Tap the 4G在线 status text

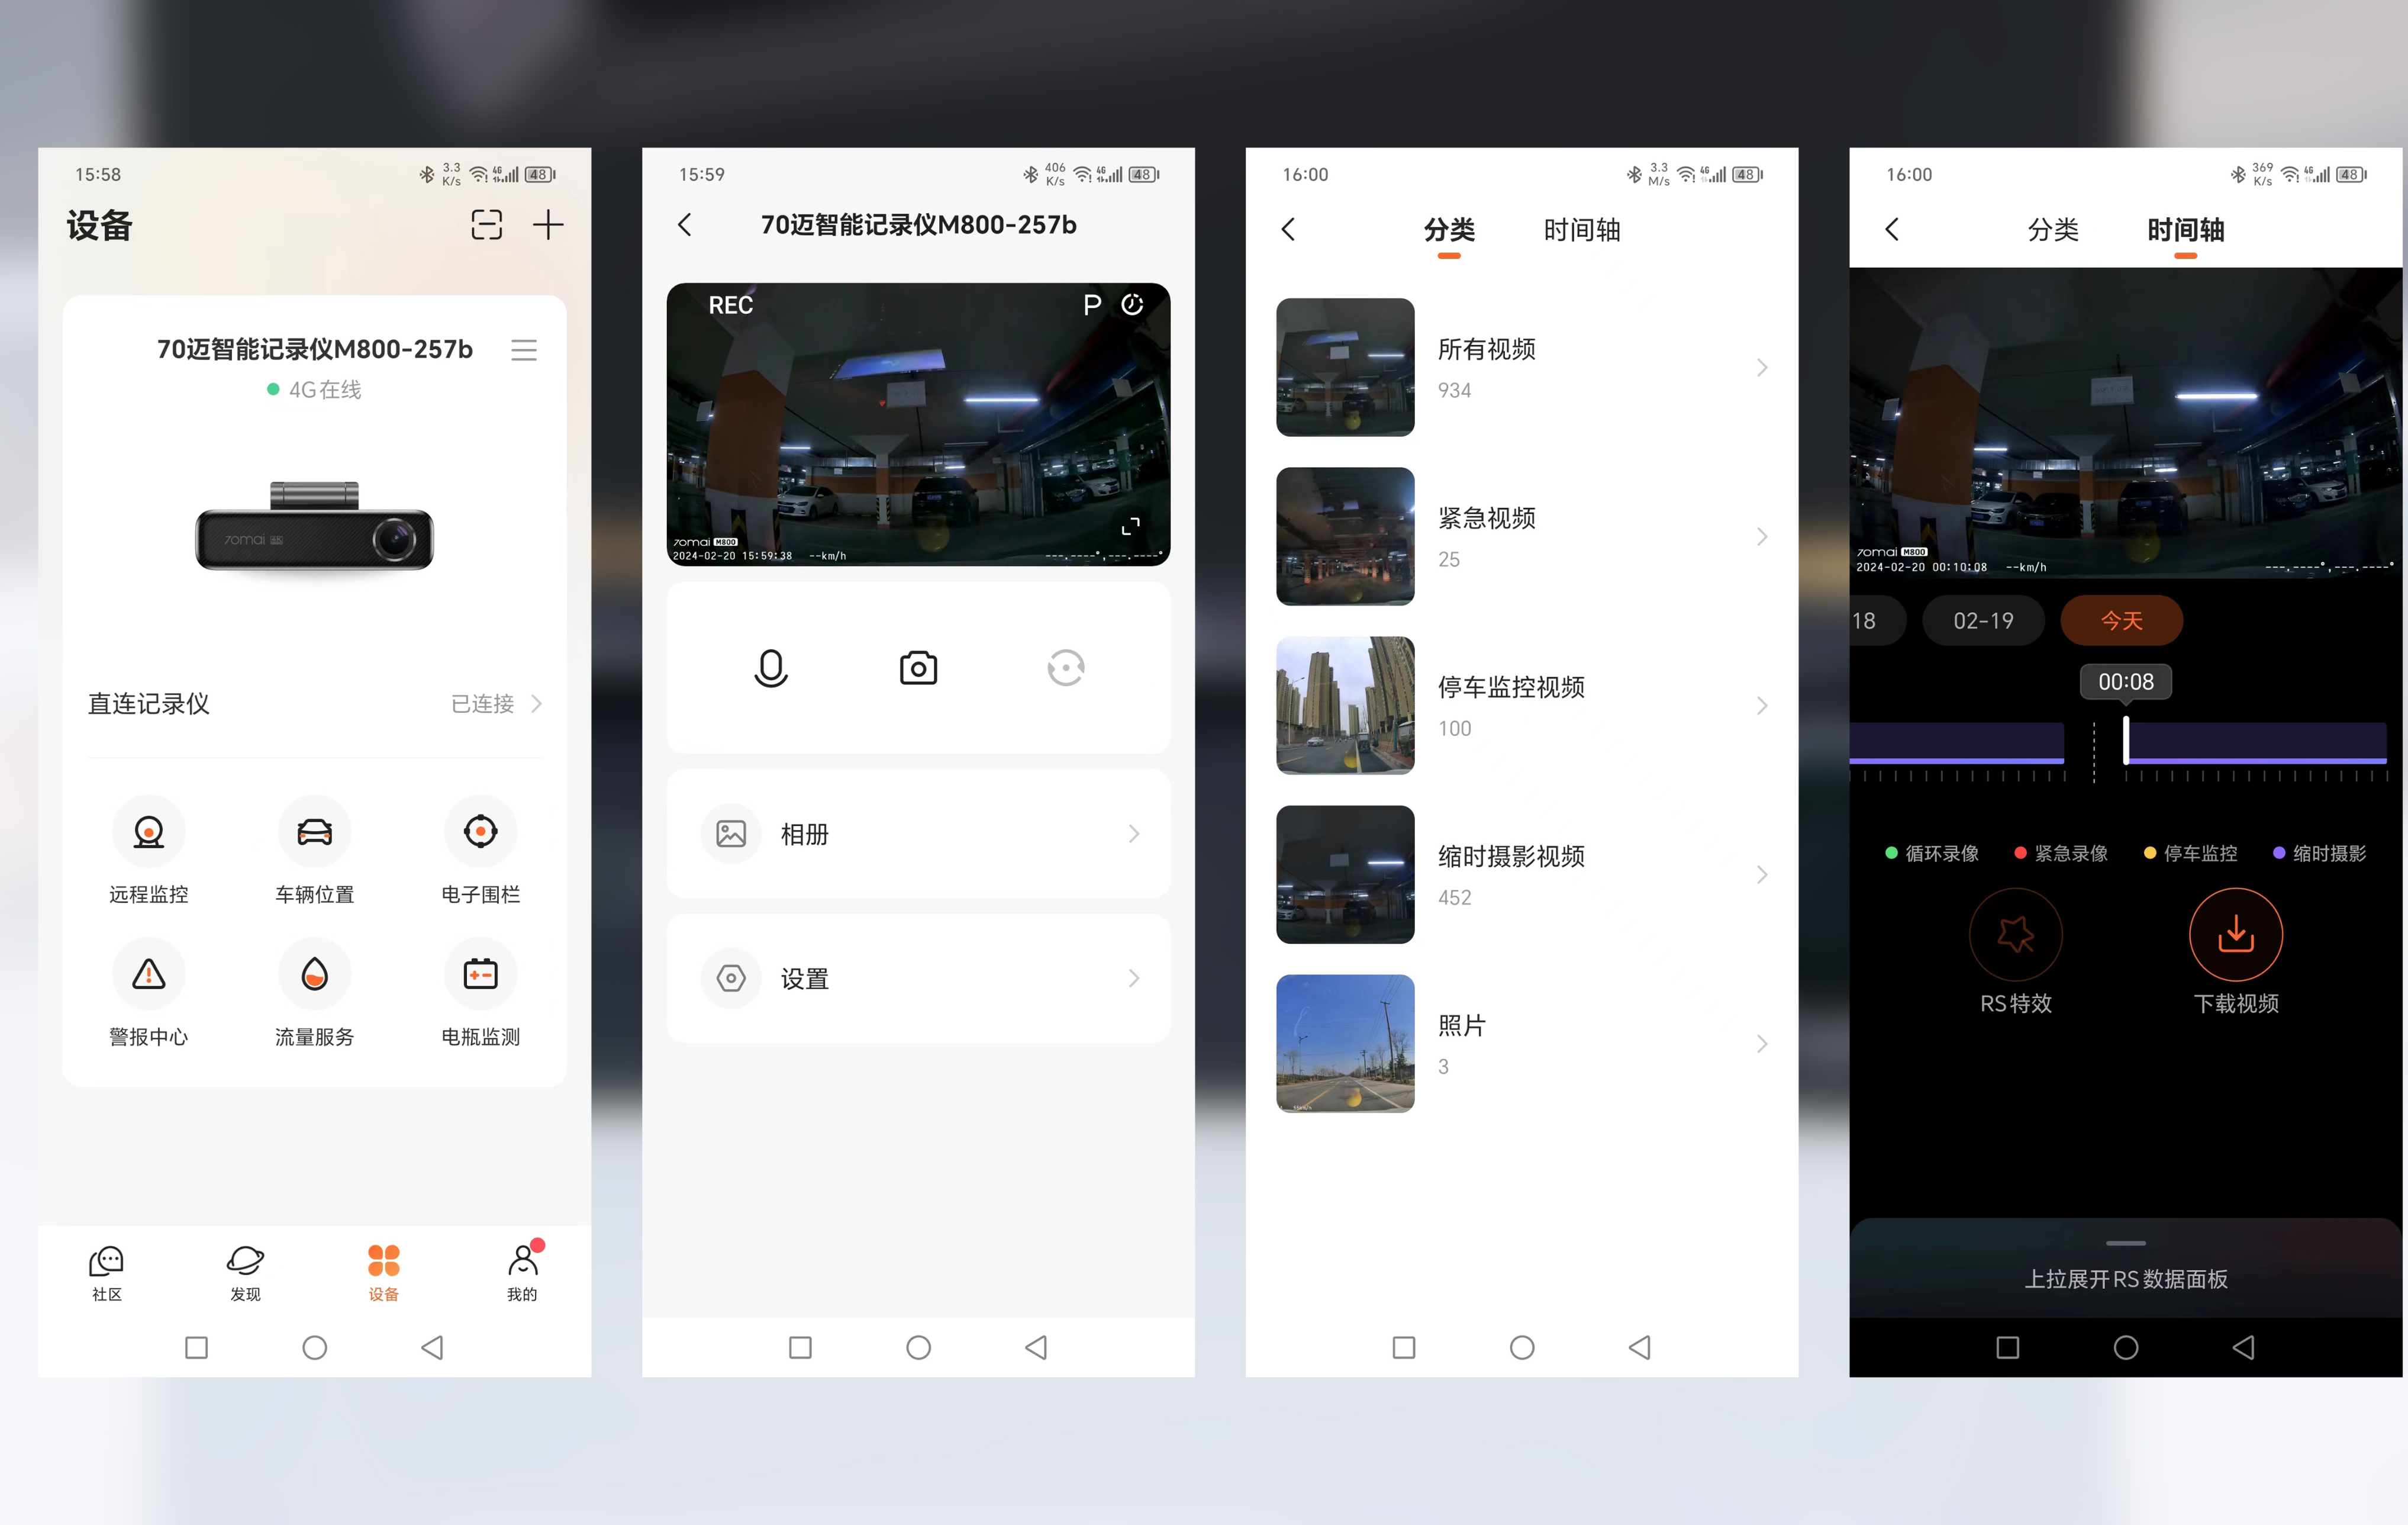tap(324, 390)
